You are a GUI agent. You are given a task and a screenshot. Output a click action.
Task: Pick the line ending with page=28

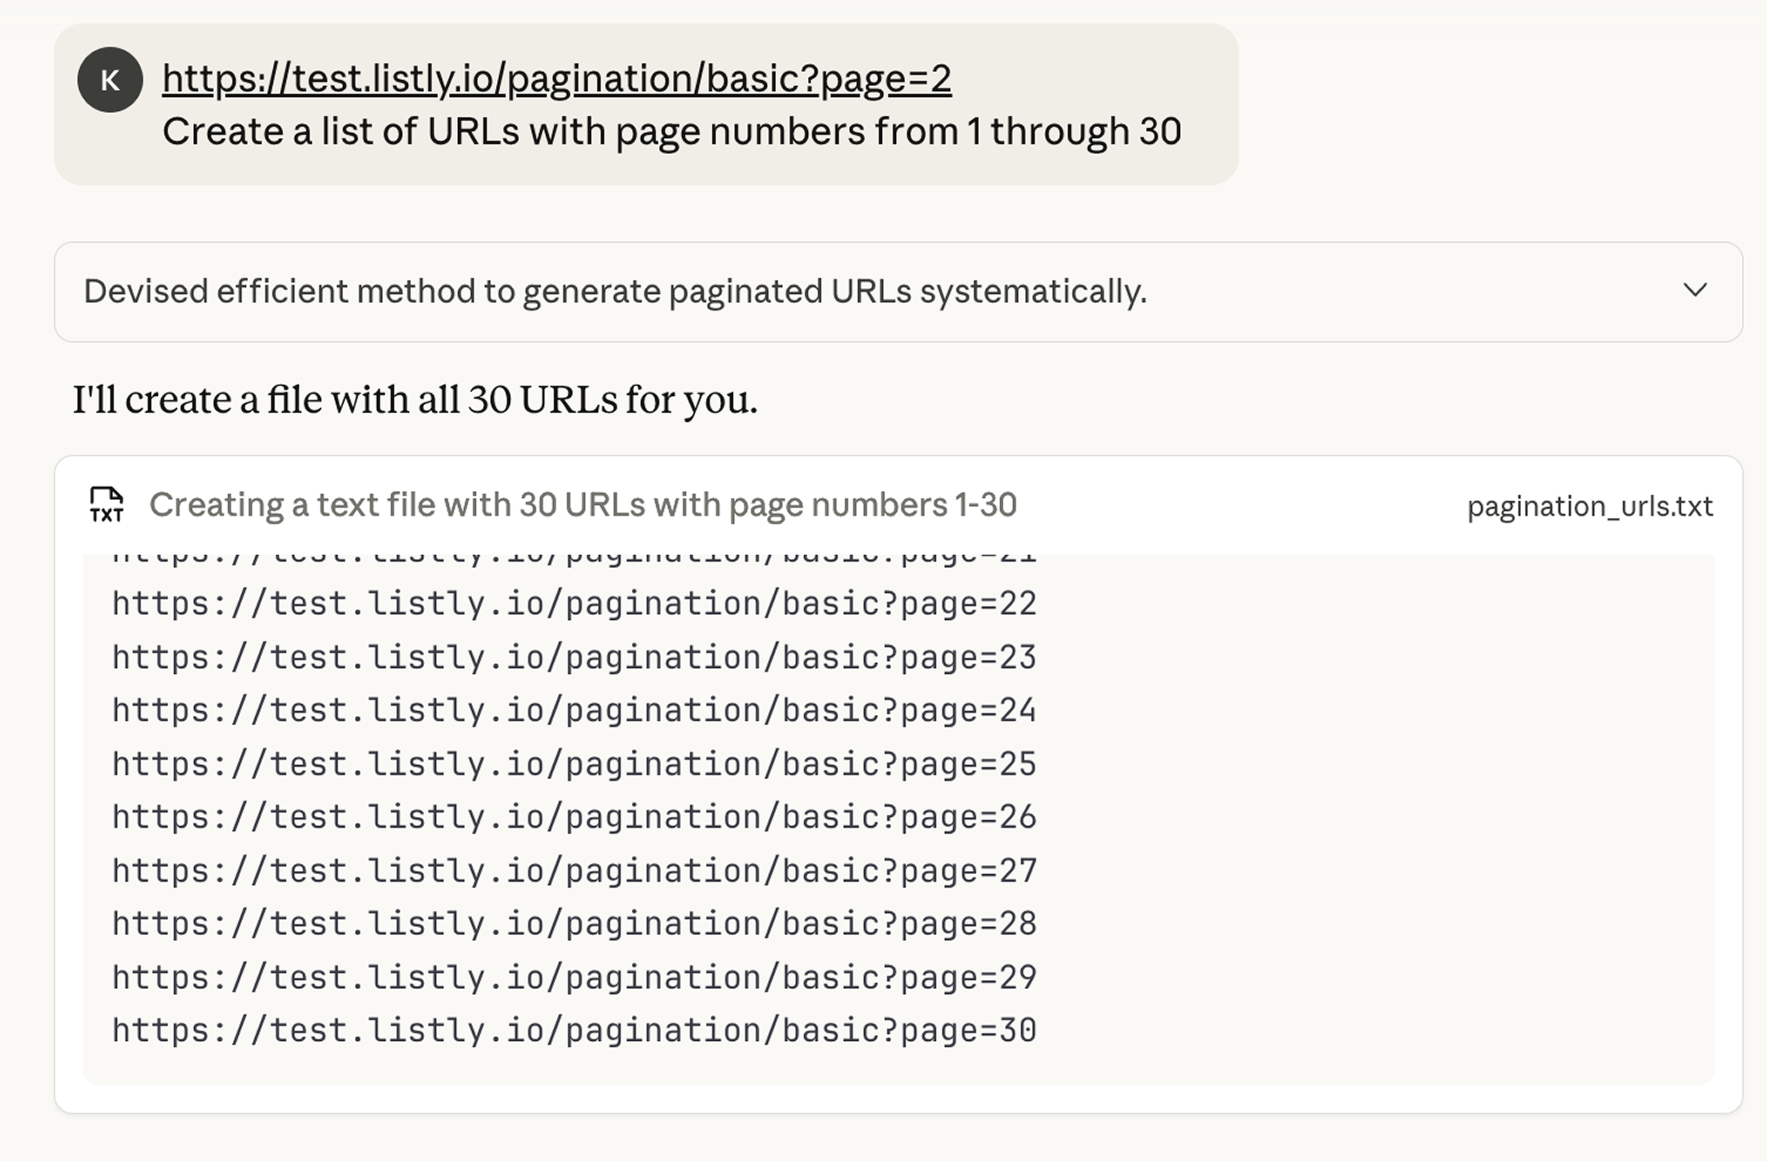(x=574, y=924)
